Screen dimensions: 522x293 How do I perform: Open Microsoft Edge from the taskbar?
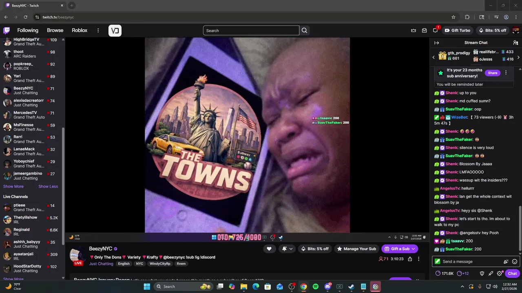tap(256, 286)
